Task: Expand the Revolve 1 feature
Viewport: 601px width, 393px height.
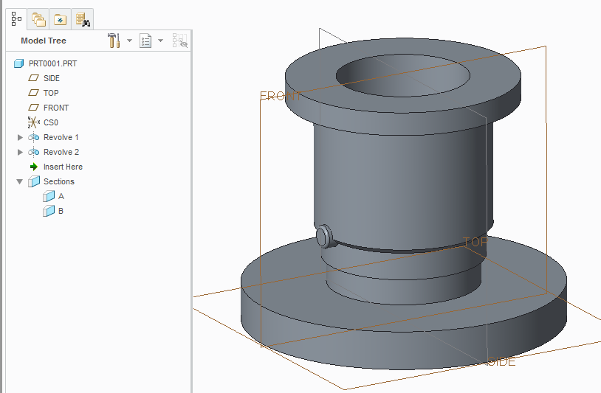Action: pos(20,137)
